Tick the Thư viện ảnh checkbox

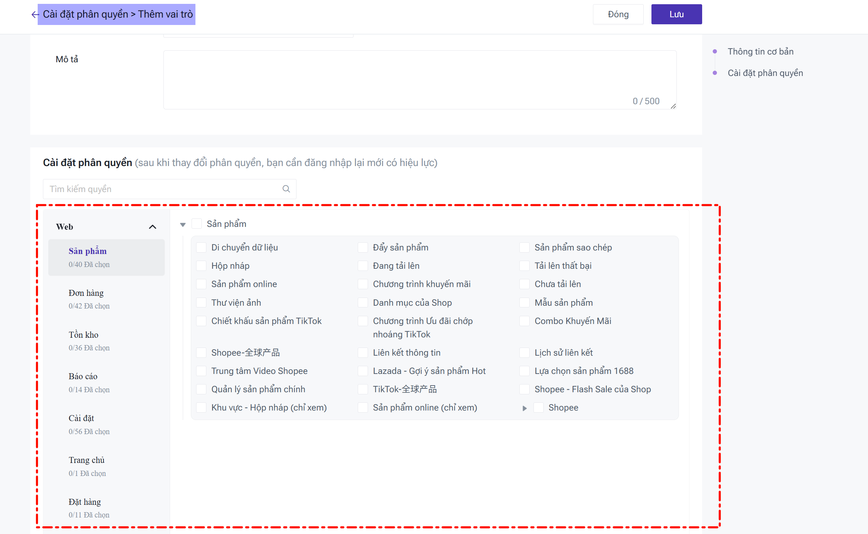pyautogui.click(x=201, y=303)
